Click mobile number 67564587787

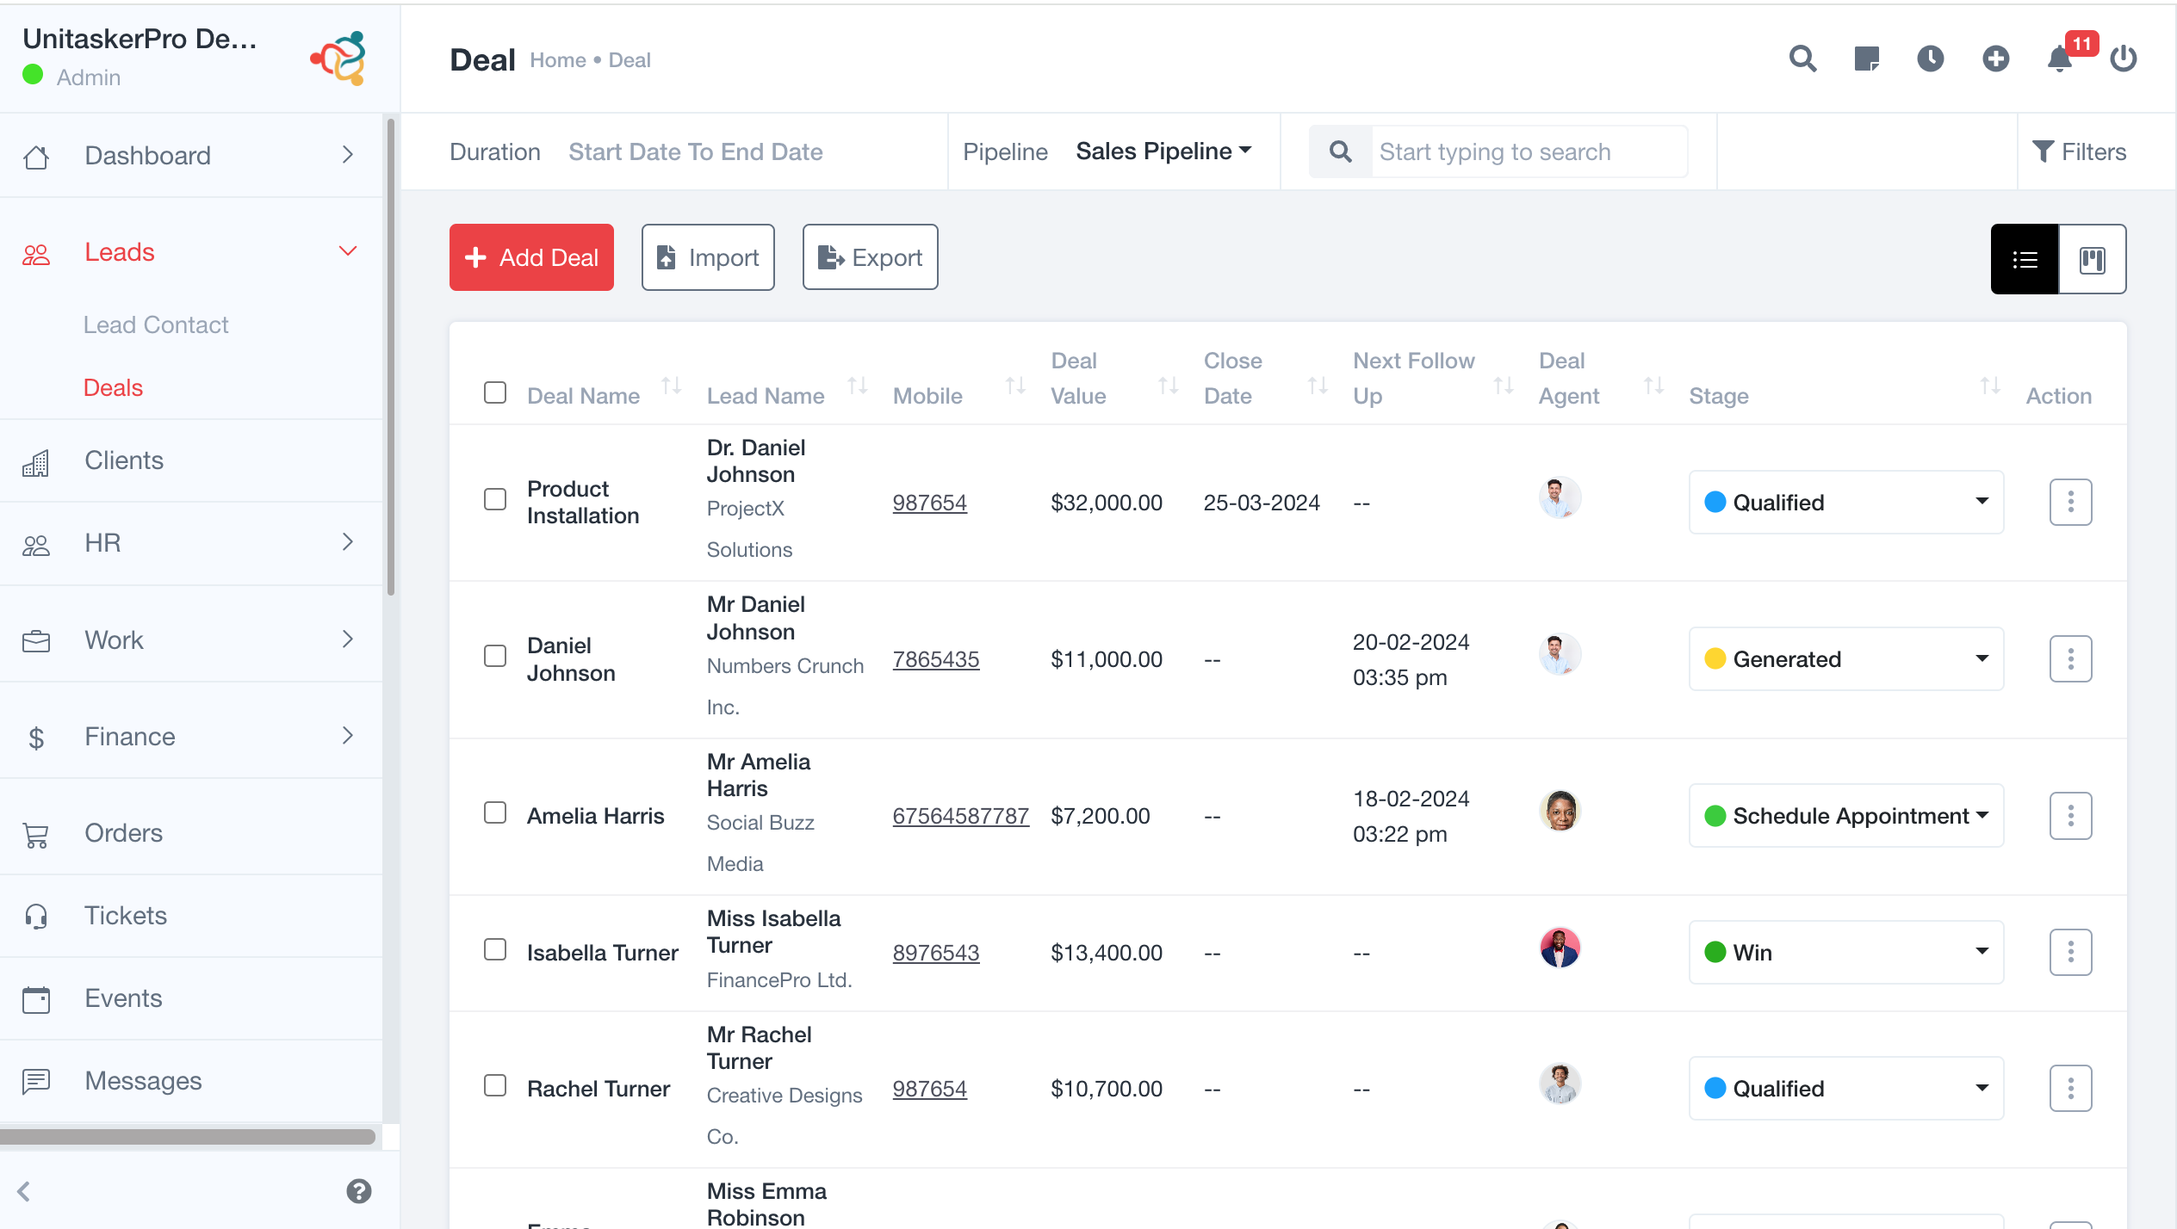tap(960, 816)
